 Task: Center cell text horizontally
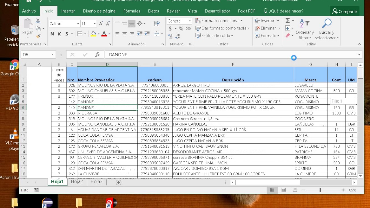click(x=125, y=34)
